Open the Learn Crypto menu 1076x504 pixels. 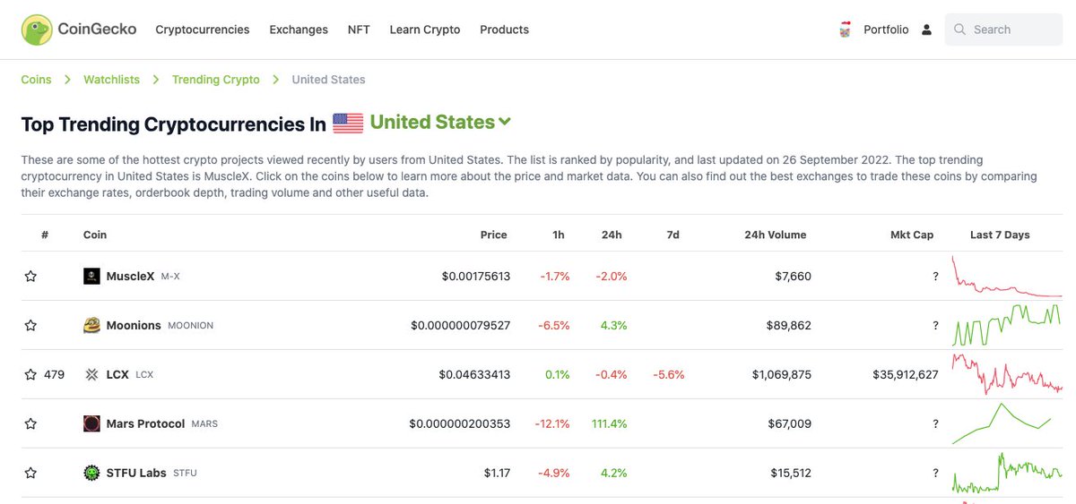[x=425, y=30]
